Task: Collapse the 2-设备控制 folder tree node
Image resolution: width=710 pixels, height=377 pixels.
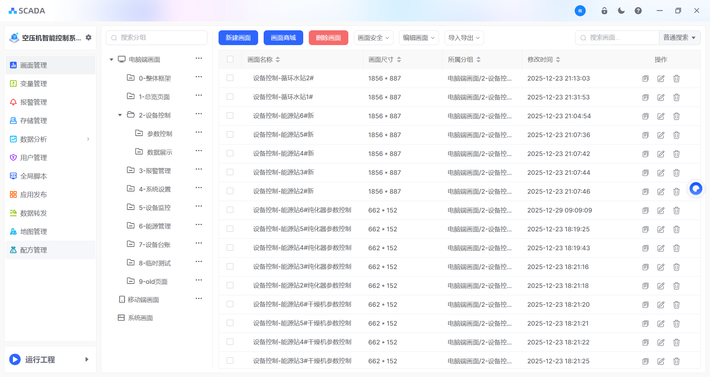Action: coord(120,115)
